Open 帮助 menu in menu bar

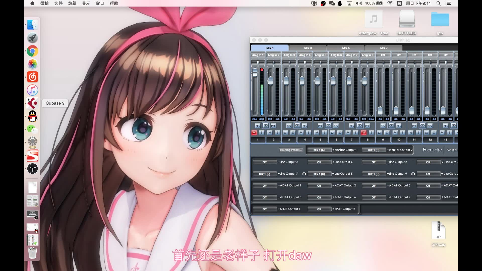click(x=114, y=3)
